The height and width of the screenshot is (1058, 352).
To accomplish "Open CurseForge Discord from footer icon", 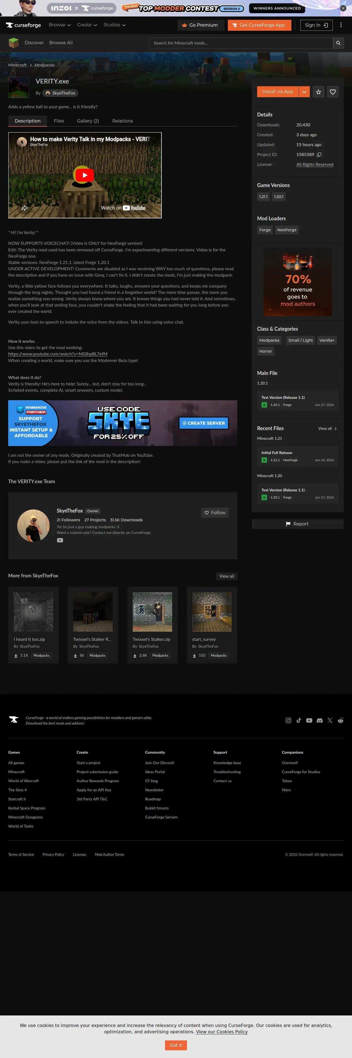I will (320, 720).
